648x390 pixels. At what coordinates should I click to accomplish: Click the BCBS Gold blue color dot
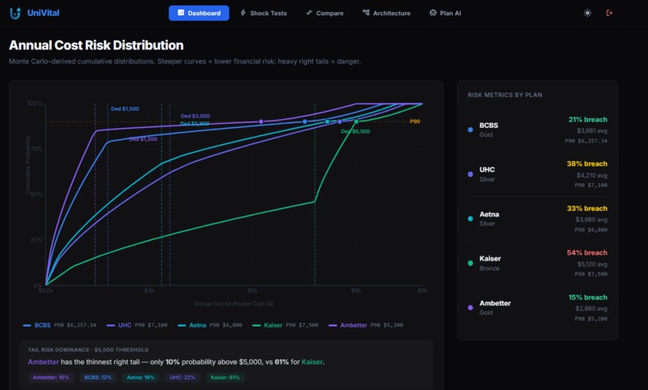(x=470, y=129)
